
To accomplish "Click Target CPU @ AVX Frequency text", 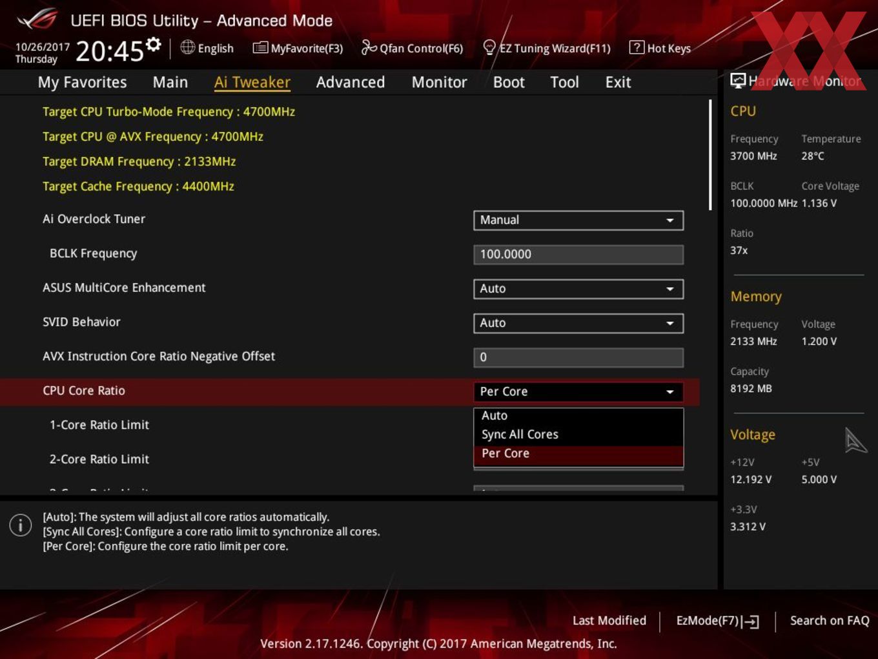I will pyautogui.click(x=153, y=137).
